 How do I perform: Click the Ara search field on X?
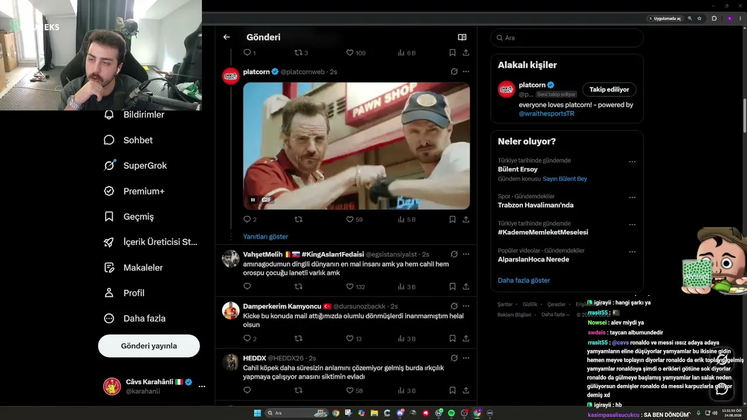click(567, 38)
